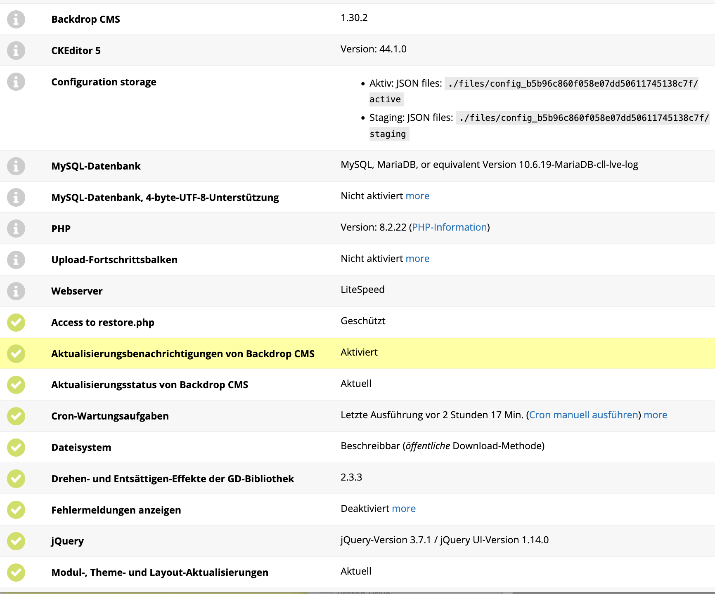Click the info icon beside MySQL-Datenbank
The width and height of the screenshot is (715, 594).
[x=16, y=166]
